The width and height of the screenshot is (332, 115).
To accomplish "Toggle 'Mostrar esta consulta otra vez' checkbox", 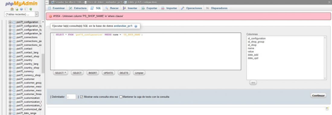I will pos(81,97).
